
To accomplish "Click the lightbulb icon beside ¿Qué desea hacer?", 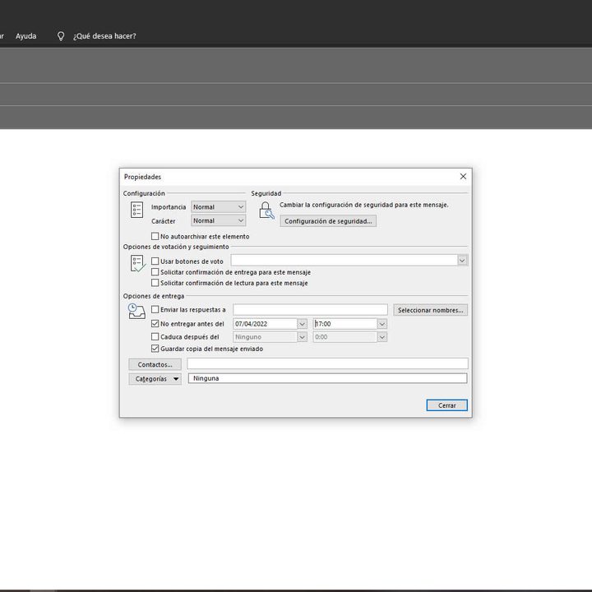I will (x=61, y=36).
